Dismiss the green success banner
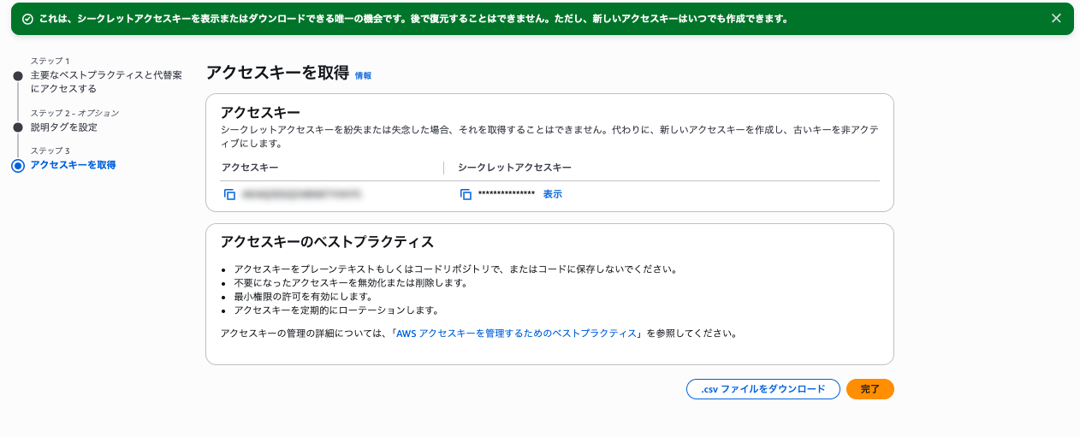Image resolution: width=1080 pixels, height=437 pixels. [x=1056, y=18]
